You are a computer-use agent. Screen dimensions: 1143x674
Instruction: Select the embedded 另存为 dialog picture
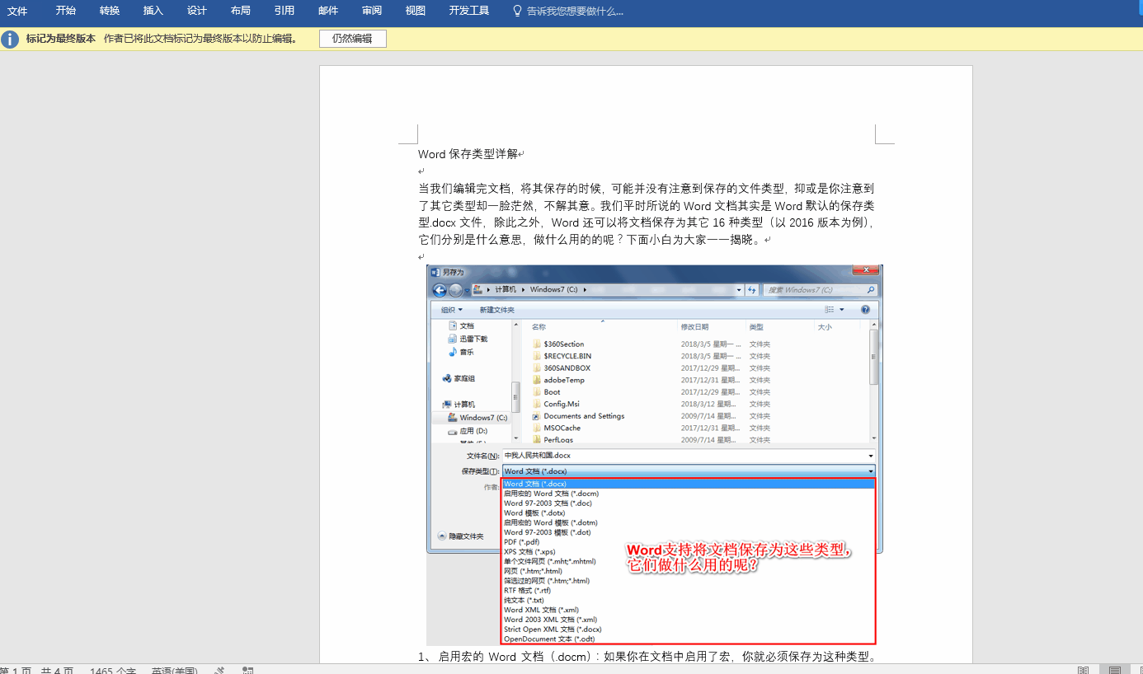654,455
